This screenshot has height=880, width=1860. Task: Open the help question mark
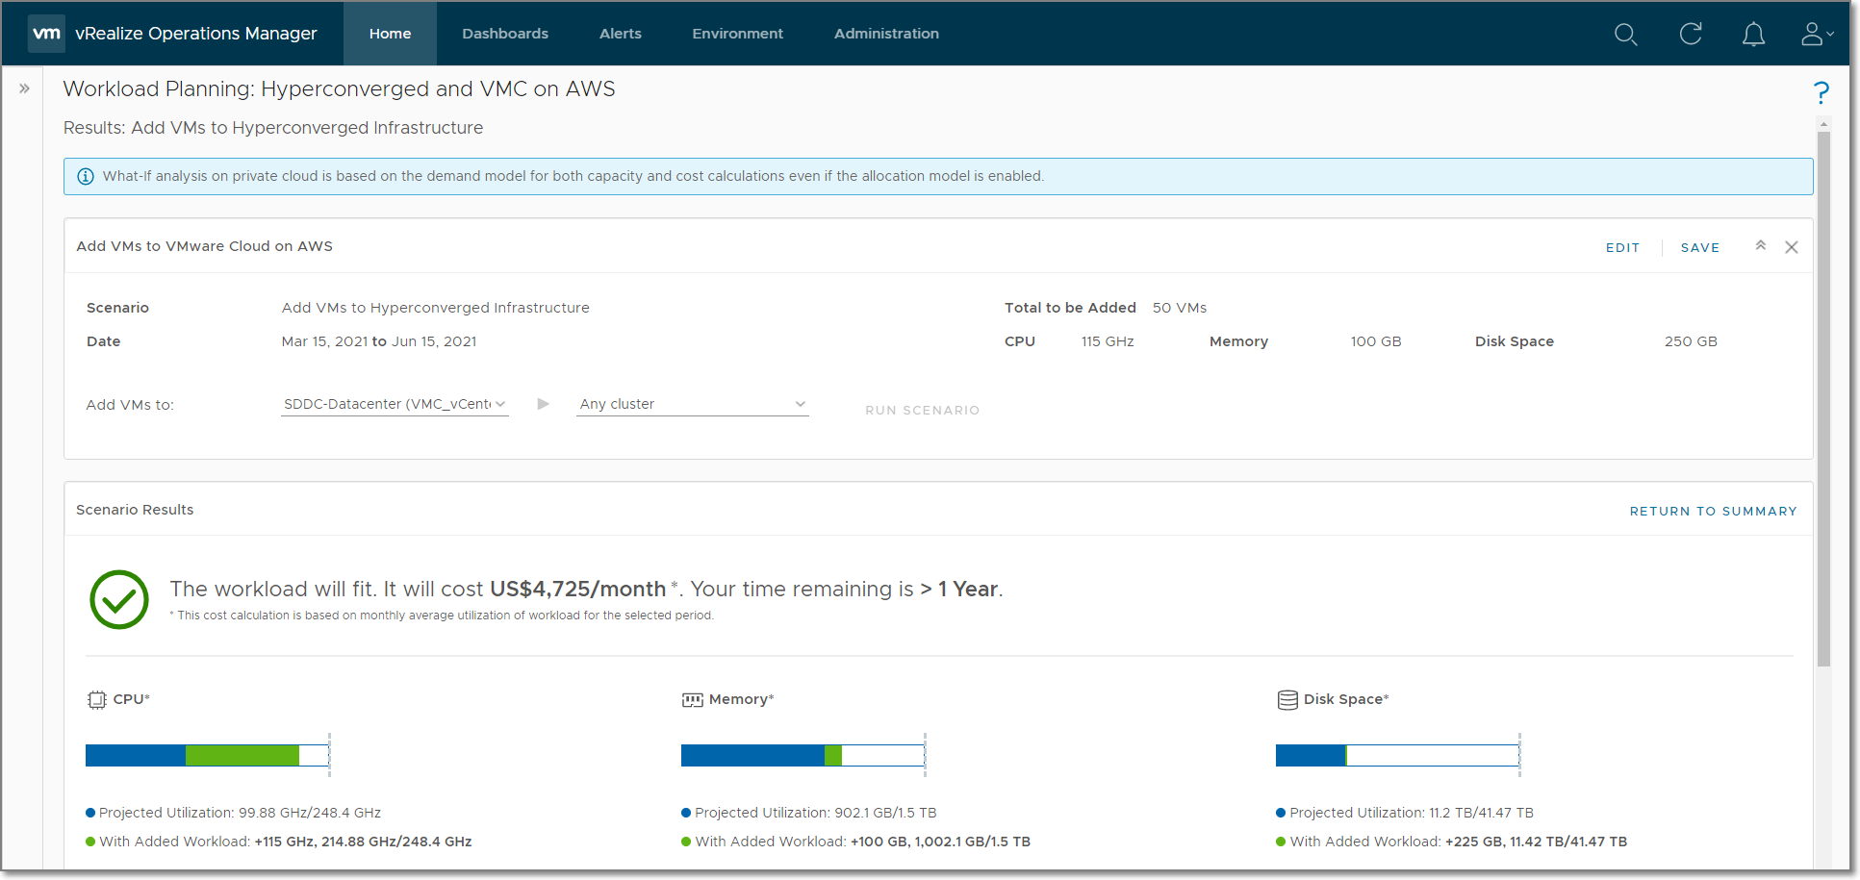1821,92
